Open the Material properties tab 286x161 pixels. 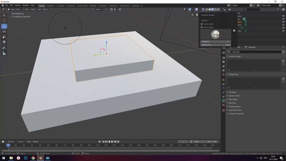pyautogui.click(x=223, y=105)
